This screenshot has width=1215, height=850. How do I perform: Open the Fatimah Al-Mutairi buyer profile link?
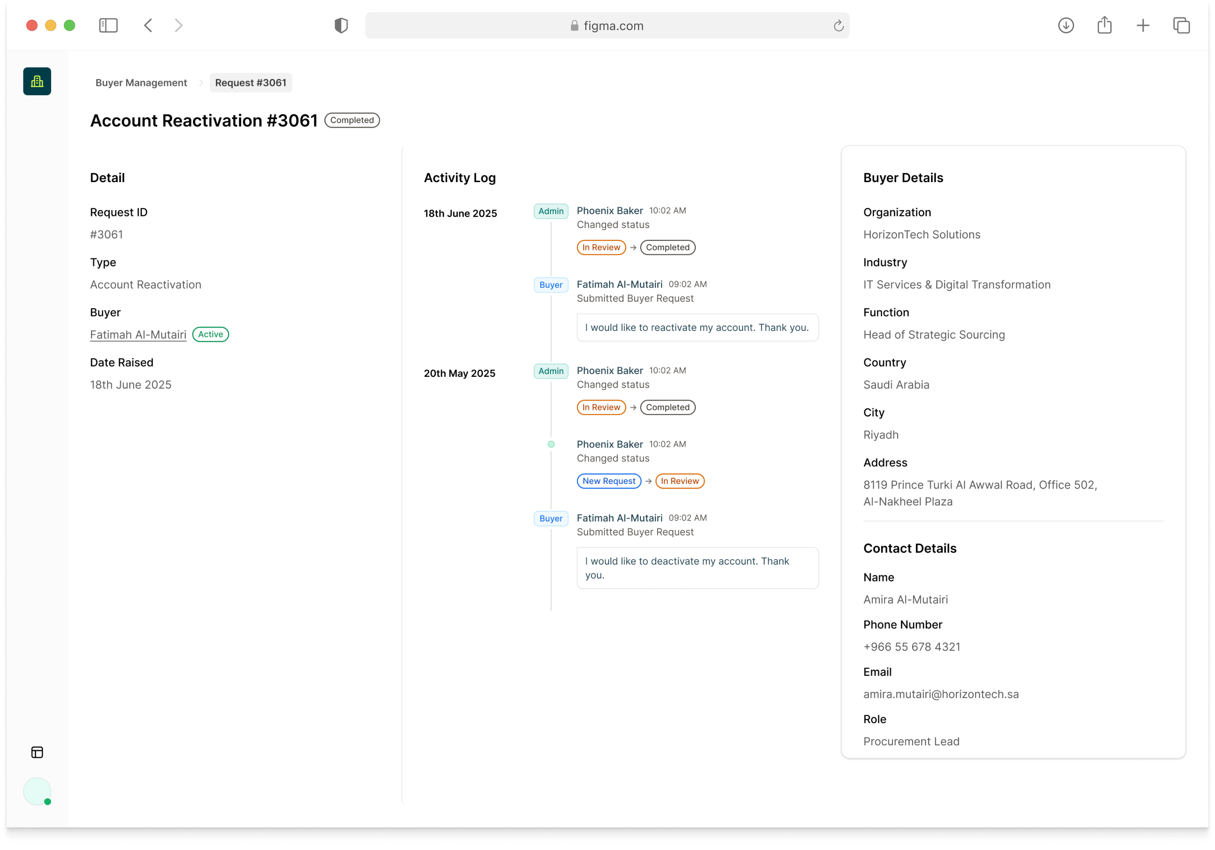pos(138,334)
